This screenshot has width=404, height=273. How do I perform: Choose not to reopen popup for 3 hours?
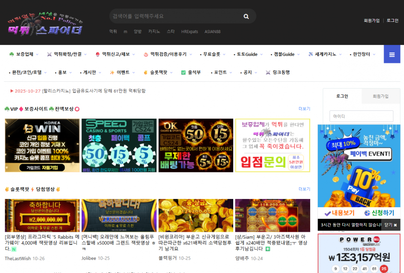pos(349,225)
